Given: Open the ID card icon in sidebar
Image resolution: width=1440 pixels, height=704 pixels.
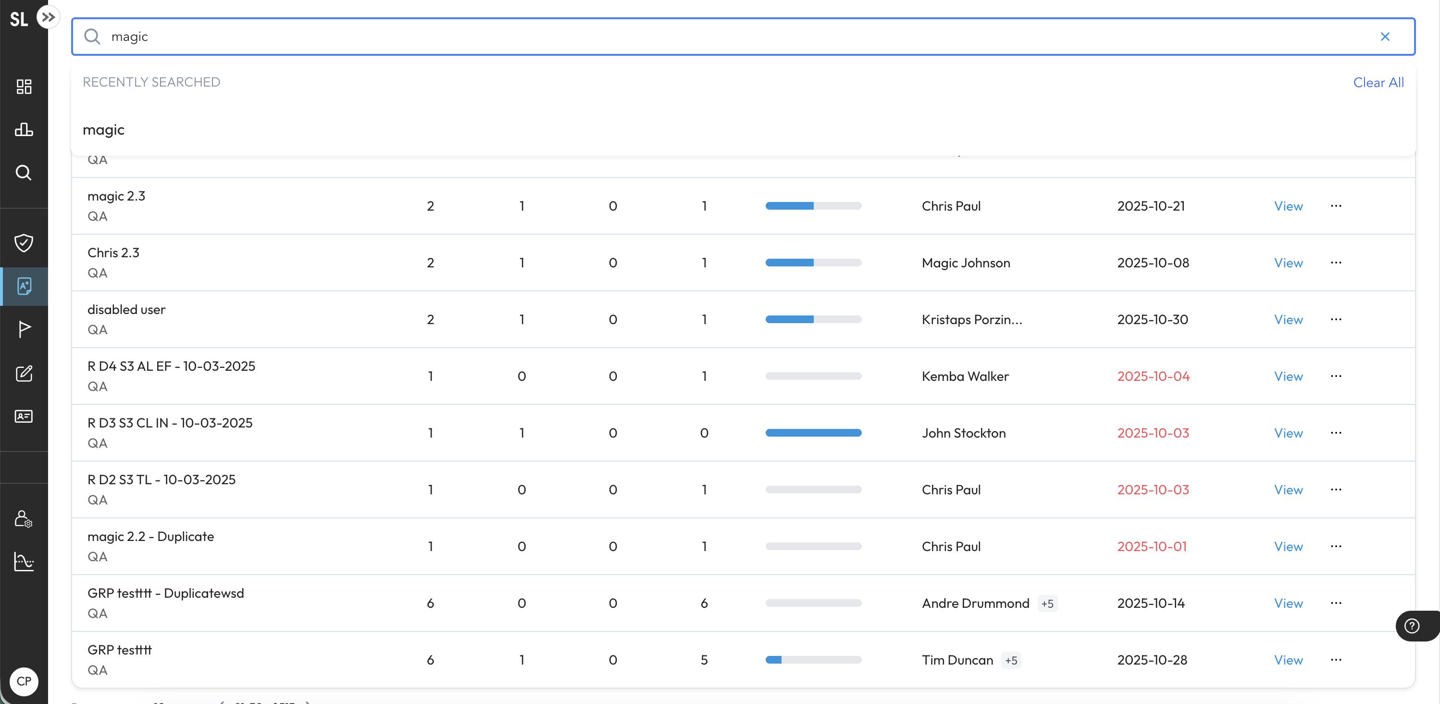Looking at the screenshot, I should click(x=24, y=416).
